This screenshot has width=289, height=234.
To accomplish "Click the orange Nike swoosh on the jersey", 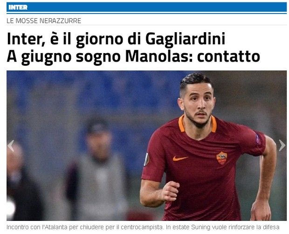I will [180, 158].
